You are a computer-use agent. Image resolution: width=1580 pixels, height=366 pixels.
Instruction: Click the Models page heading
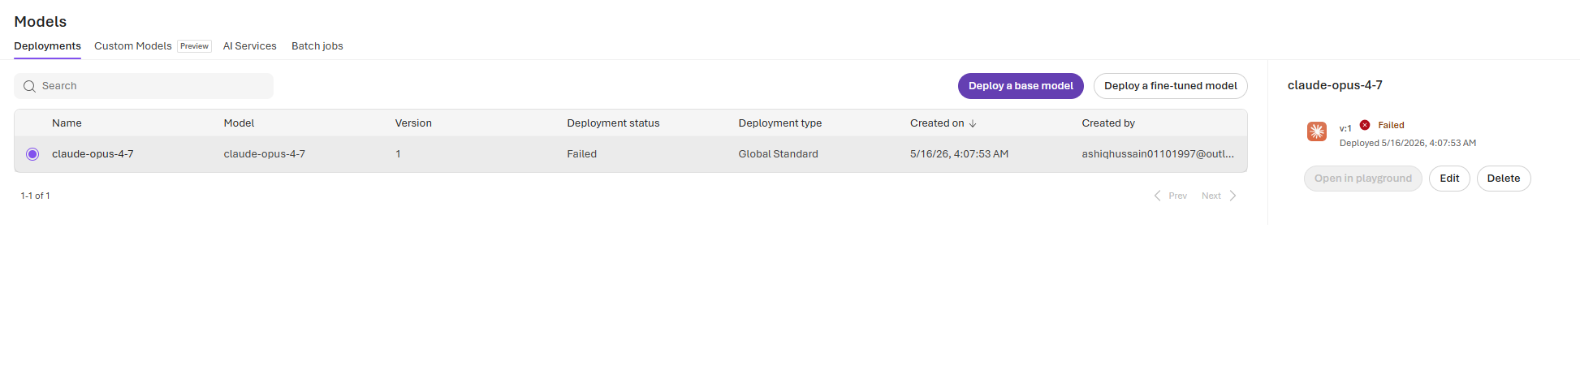[41, 22]
